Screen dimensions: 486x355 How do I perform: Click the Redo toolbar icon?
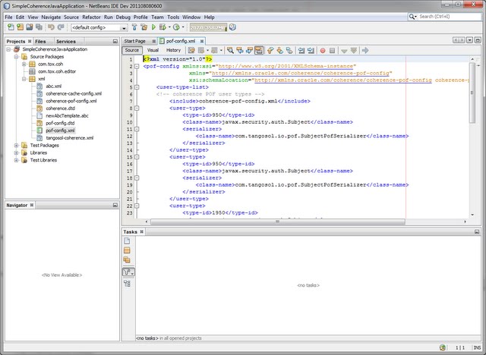click(x=61, y=27)
